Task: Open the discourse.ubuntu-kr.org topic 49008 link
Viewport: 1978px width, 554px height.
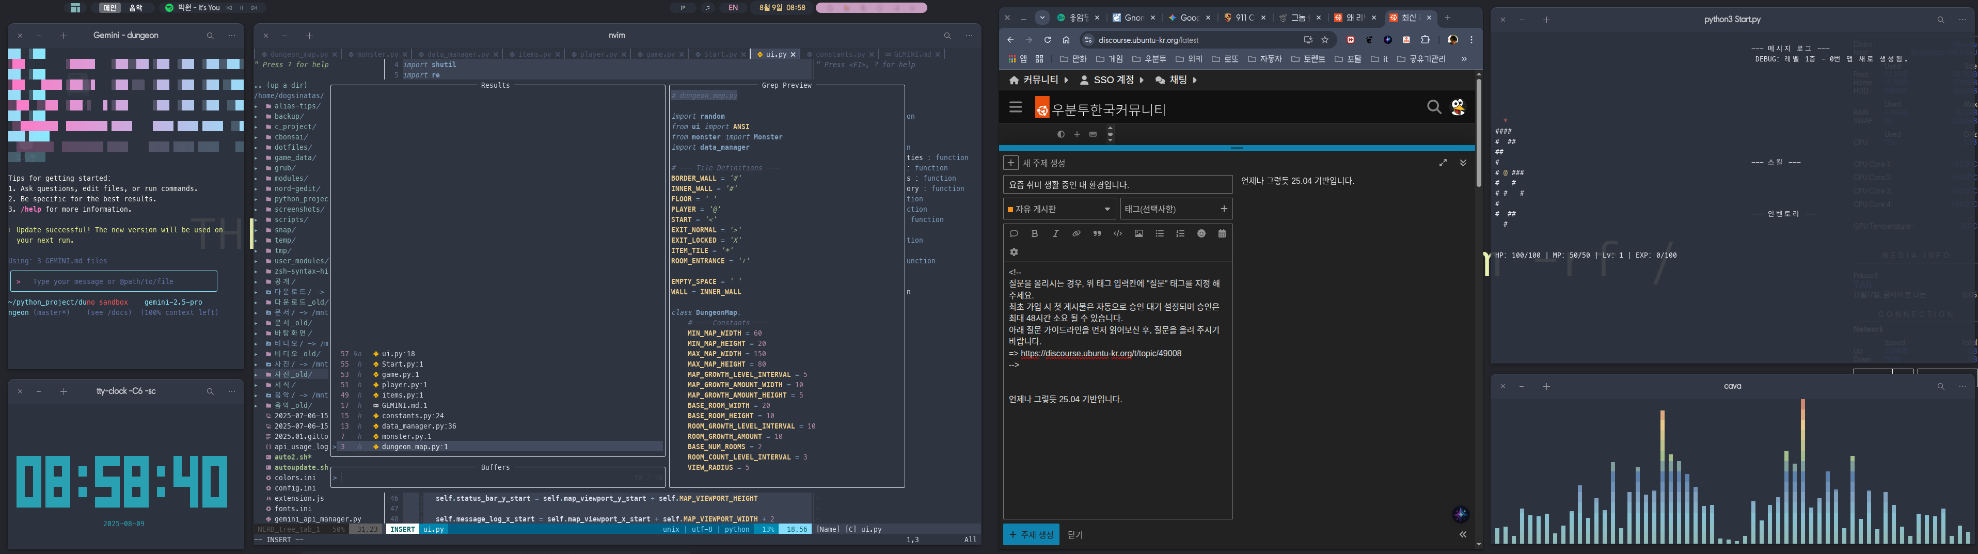Action: [1100, 354]
